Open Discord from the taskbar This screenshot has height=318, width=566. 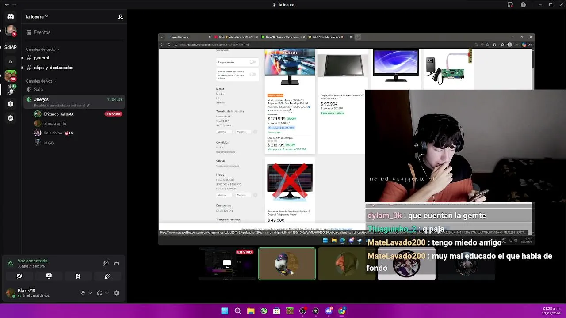[x=329, y=311]
